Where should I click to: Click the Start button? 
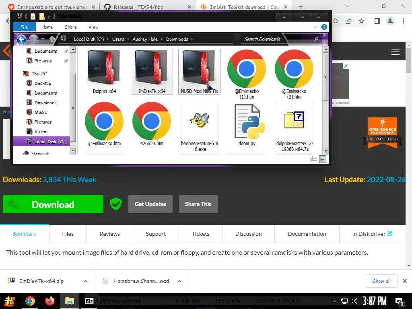(x=9, y=301)
